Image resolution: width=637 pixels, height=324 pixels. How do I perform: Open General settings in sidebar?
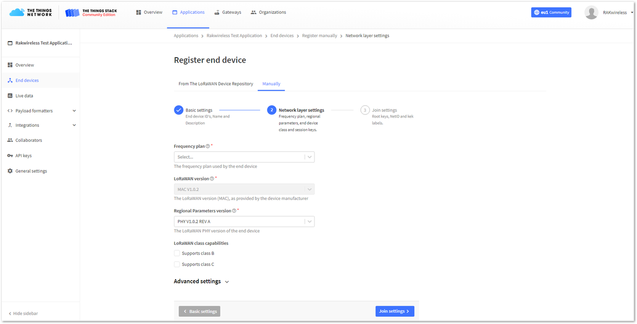40,171
